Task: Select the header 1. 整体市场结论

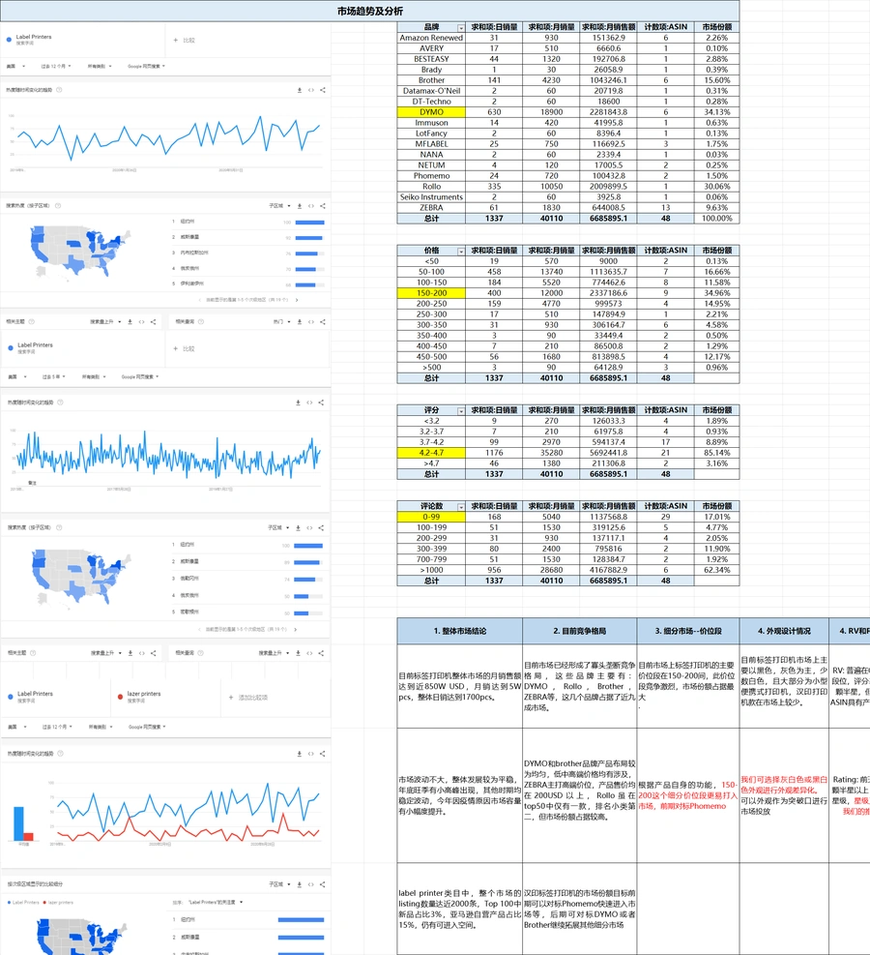Action: pos(460,631)
